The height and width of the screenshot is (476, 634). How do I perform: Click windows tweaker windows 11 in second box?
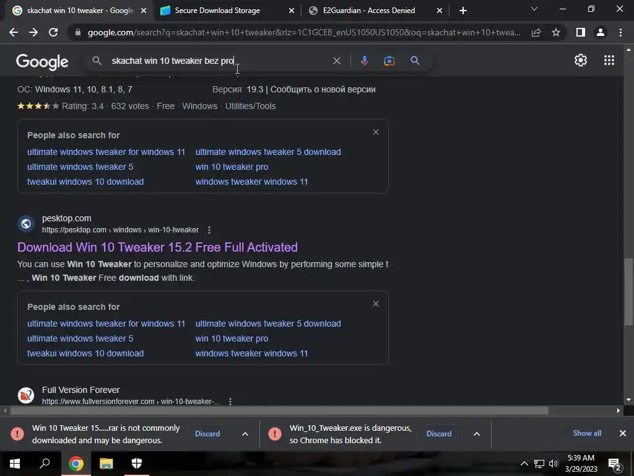click(251, 353)
